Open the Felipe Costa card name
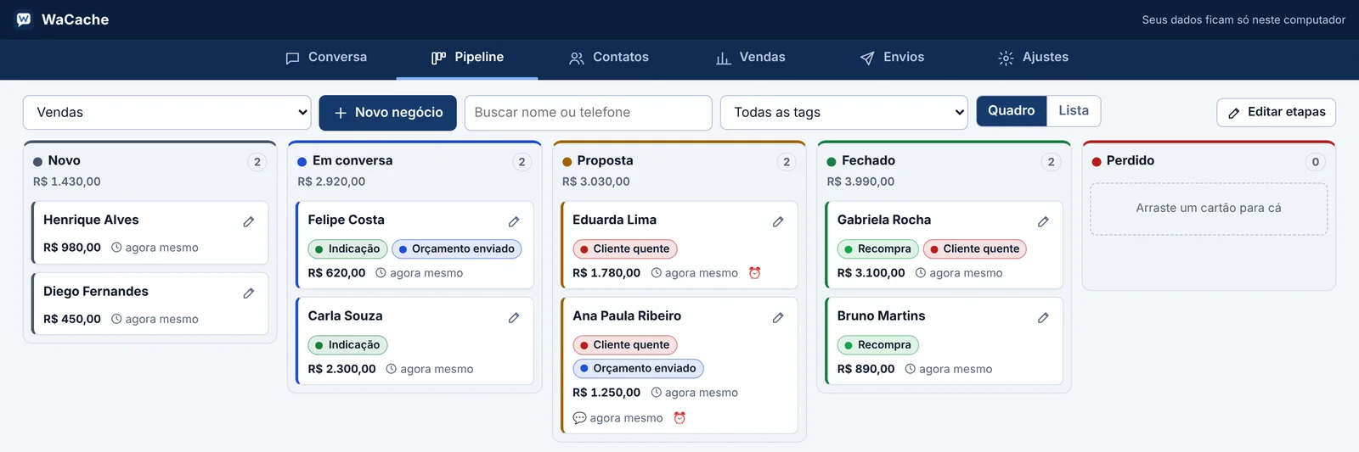1359x452 pixels. tap(346, 220)
